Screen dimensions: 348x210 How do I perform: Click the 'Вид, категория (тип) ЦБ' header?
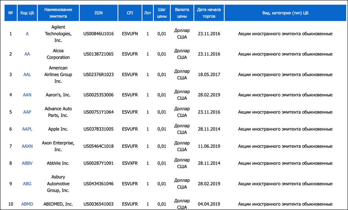(x=285, y=13)
